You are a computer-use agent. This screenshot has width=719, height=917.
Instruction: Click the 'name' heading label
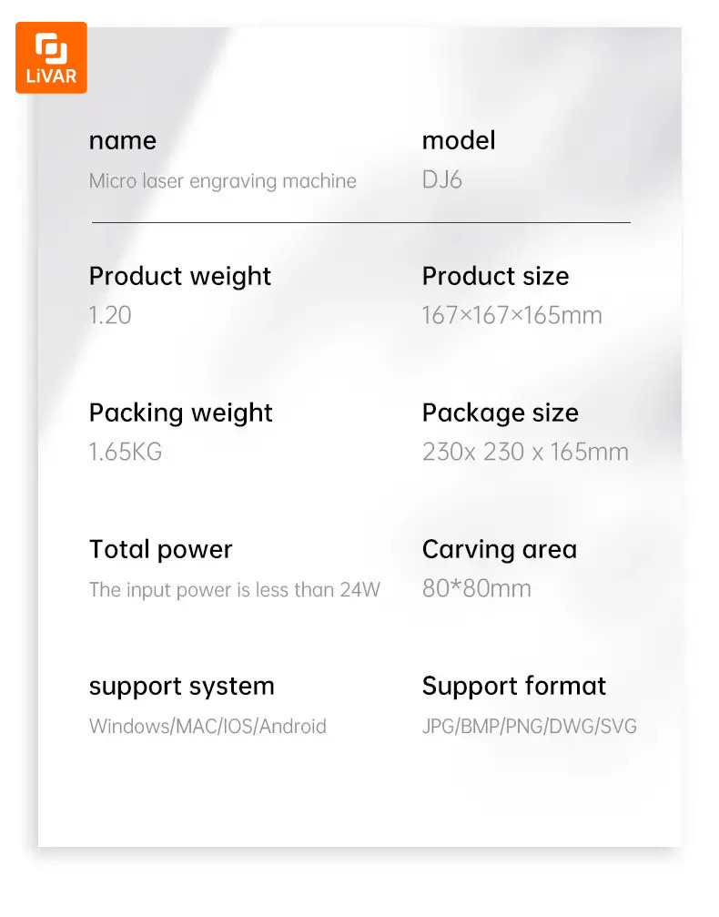coord(123,141)
